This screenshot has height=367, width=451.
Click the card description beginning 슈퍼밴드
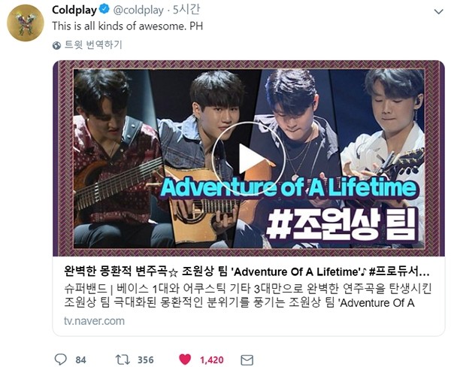click(247, 296)
